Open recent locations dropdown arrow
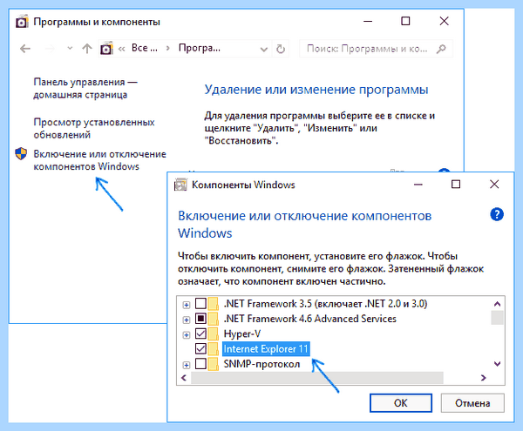Viewport: 523px width, 431px height. coord(70,48)
